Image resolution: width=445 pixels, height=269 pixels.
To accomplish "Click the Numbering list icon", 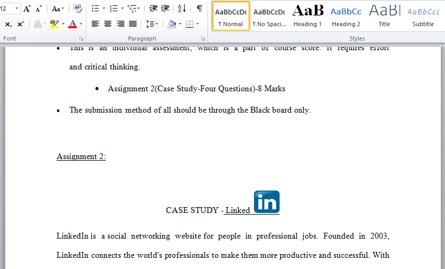I will tap(114, 9).
